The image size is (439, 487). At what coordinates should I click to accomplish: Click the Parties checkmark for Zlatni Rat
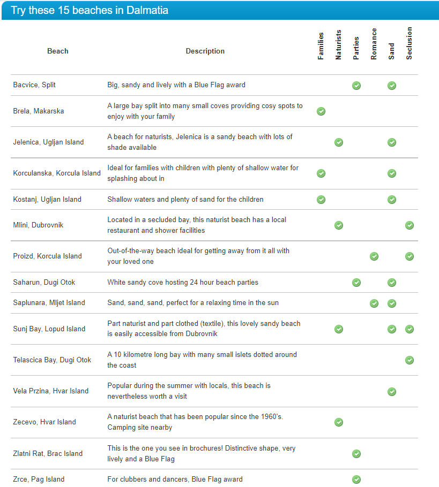[x=356, y=454]
